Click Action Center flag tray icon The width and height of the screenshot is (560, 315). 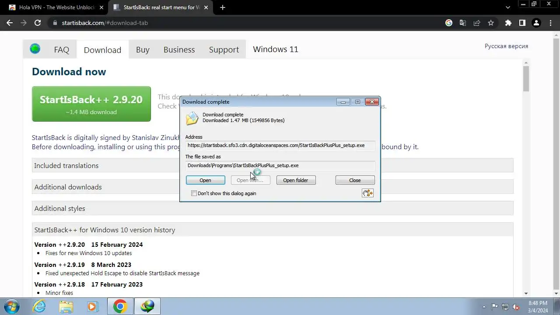pyautogui.click(x=495, y=307)
